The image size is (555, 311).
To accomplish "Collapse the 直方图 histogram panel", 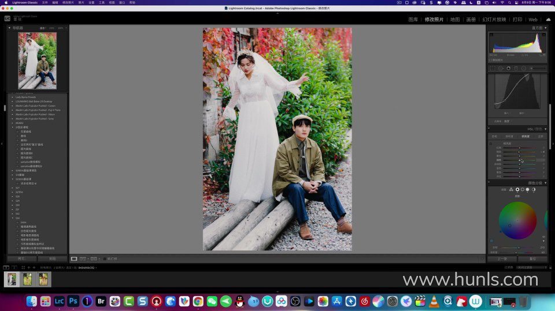I will [x=545, y=28].
